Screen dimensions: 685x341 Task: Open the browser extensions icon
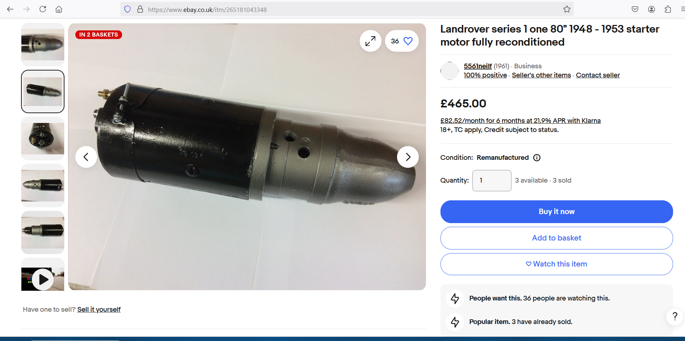point(668,9)
